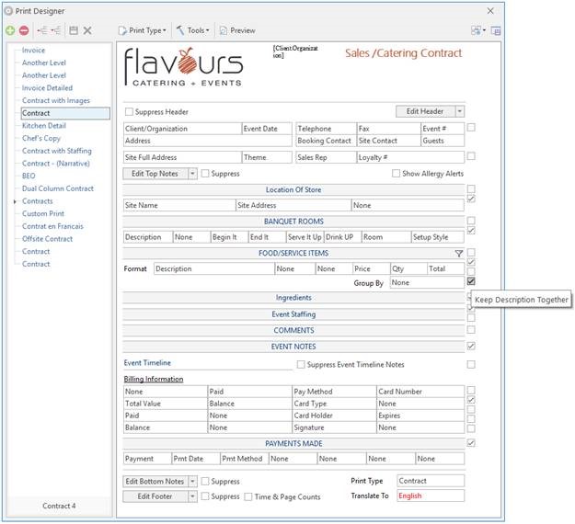Click the save disk icon in toolbar

click(x=74, y=30)
